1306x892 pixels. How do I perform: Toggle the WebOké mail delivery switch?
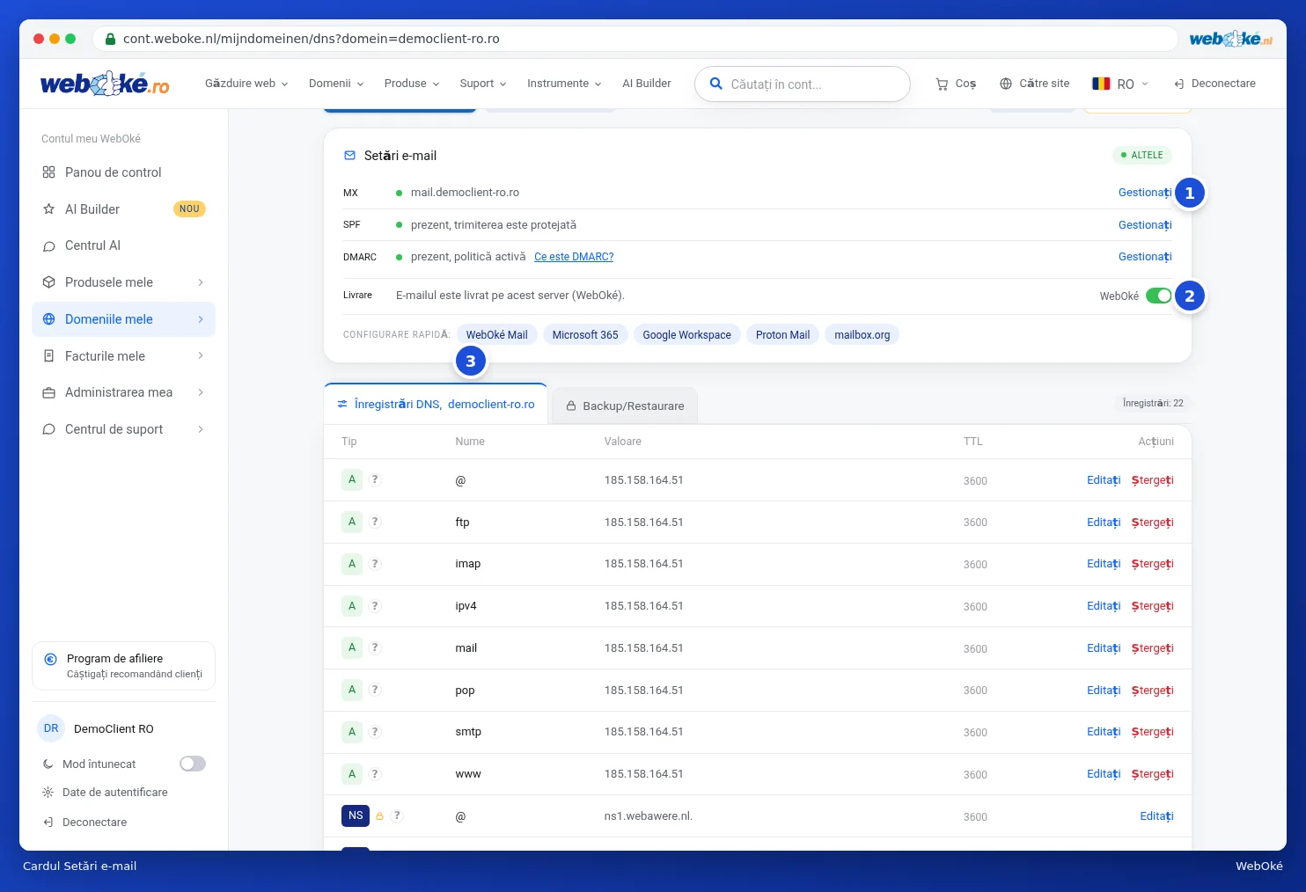(1159, 296)
